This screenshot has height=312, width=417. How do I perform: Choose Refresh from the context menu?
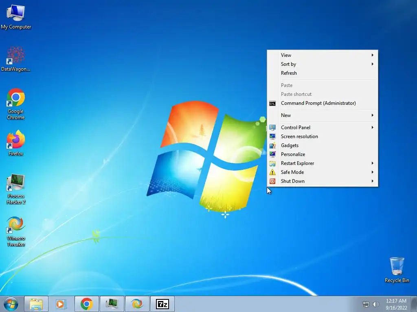(323, 73)
